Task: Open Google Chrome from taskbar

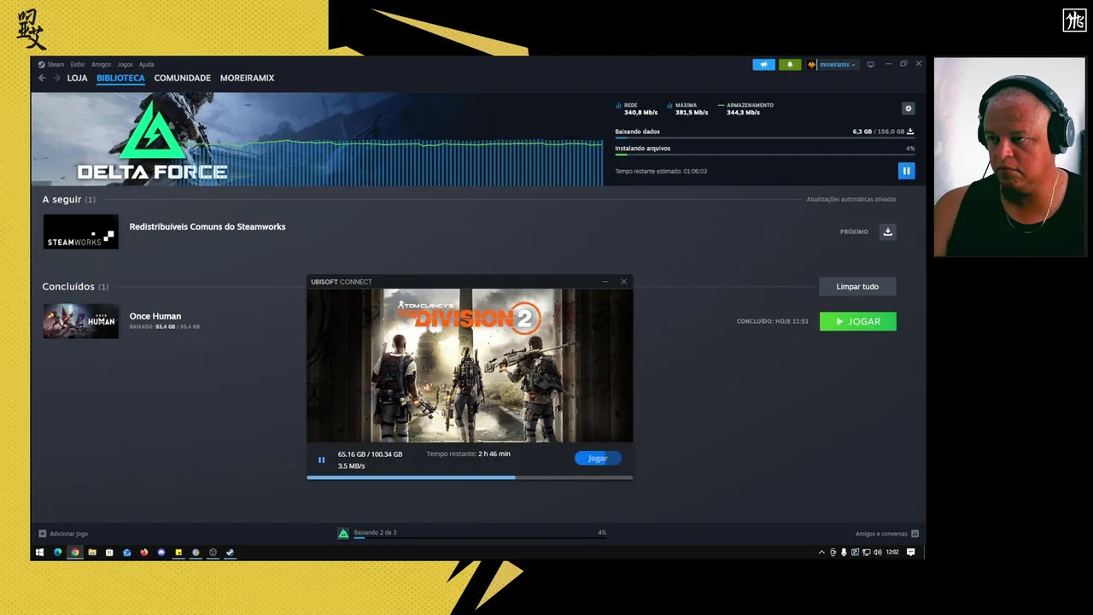Action: (75, 552)
